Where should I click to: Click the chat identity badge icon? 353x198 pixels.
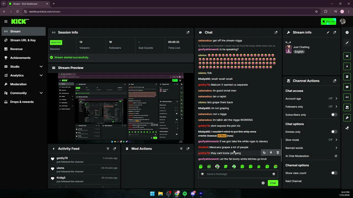[x=202, y=174]
